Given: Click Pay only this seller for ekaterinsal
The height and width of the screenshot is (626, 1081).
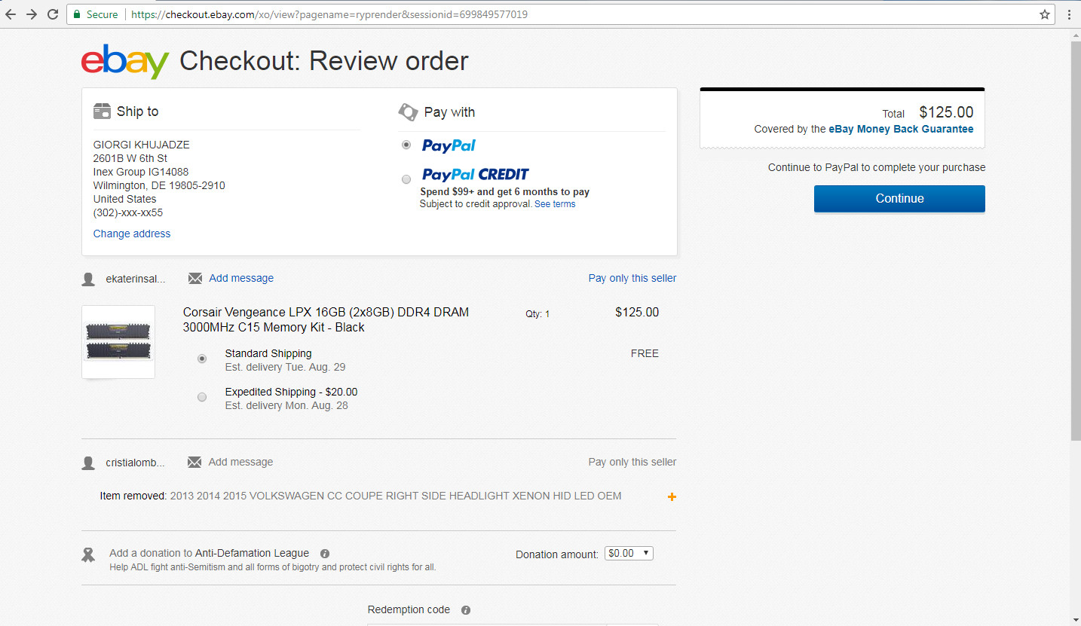Looking at the screenshot, I should click(x=632, y=278).
